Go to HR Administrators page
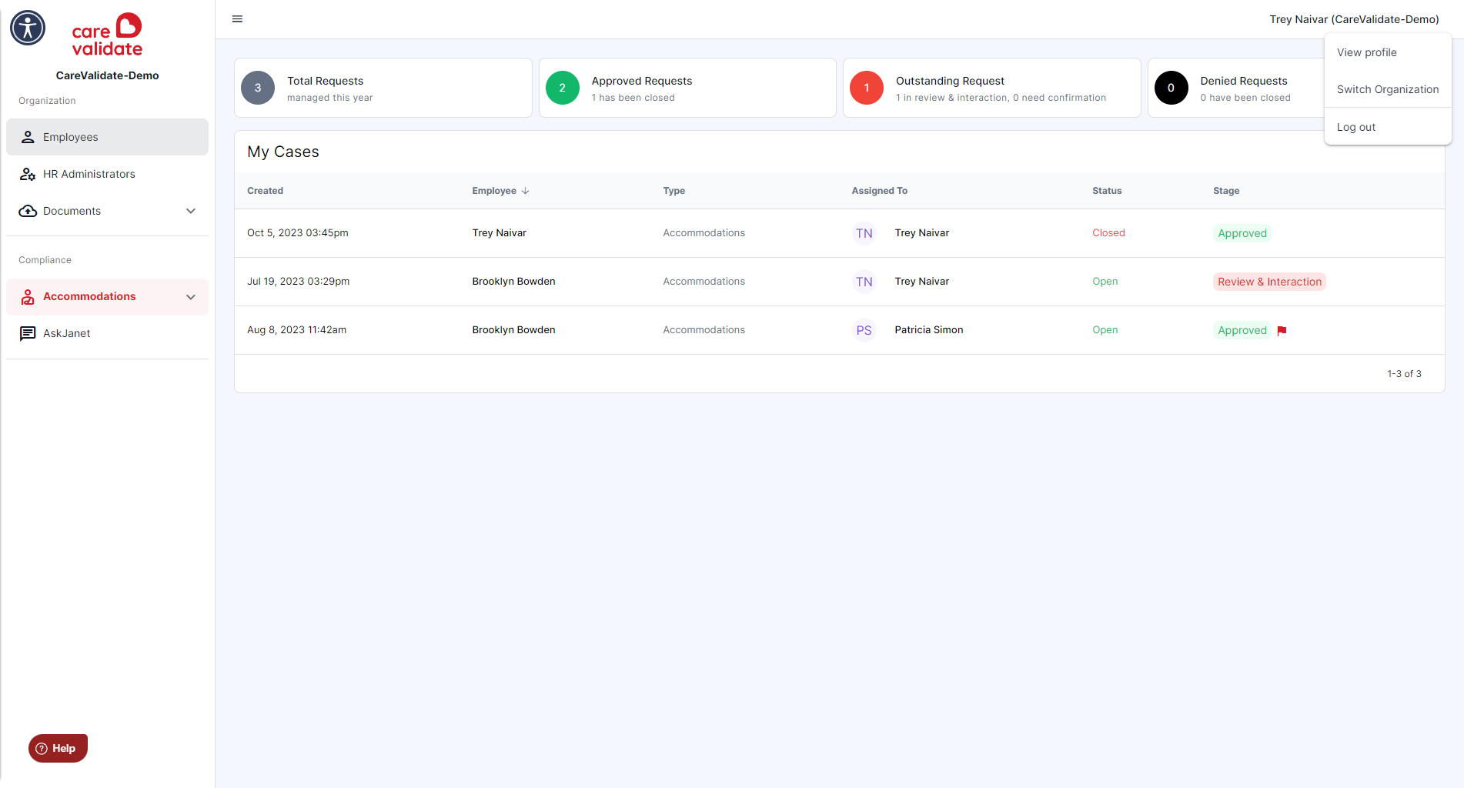Viewport: 1464px width, 788px height. click(x=107, y=174)
